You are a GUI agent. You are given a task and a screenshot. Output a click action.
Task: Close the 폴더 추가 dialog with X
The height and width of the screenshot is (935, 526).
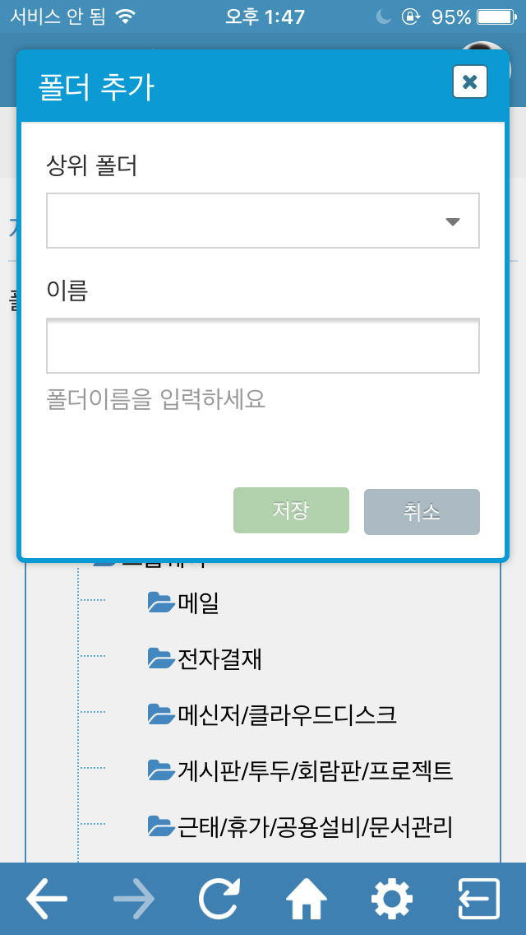(470, 81)
